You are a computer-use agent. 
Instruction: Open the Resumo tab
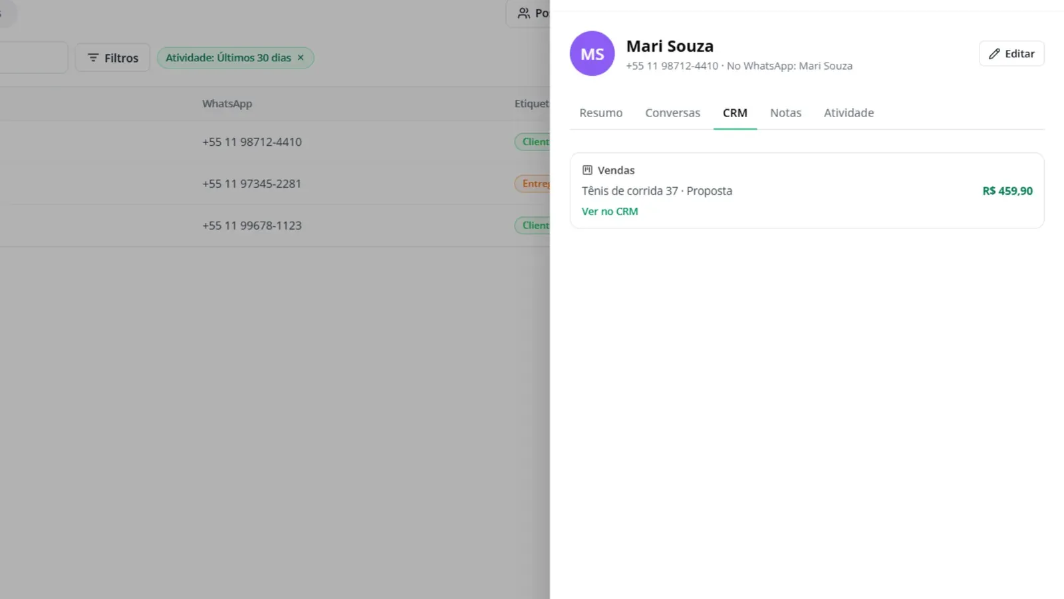tap(600, 113)
